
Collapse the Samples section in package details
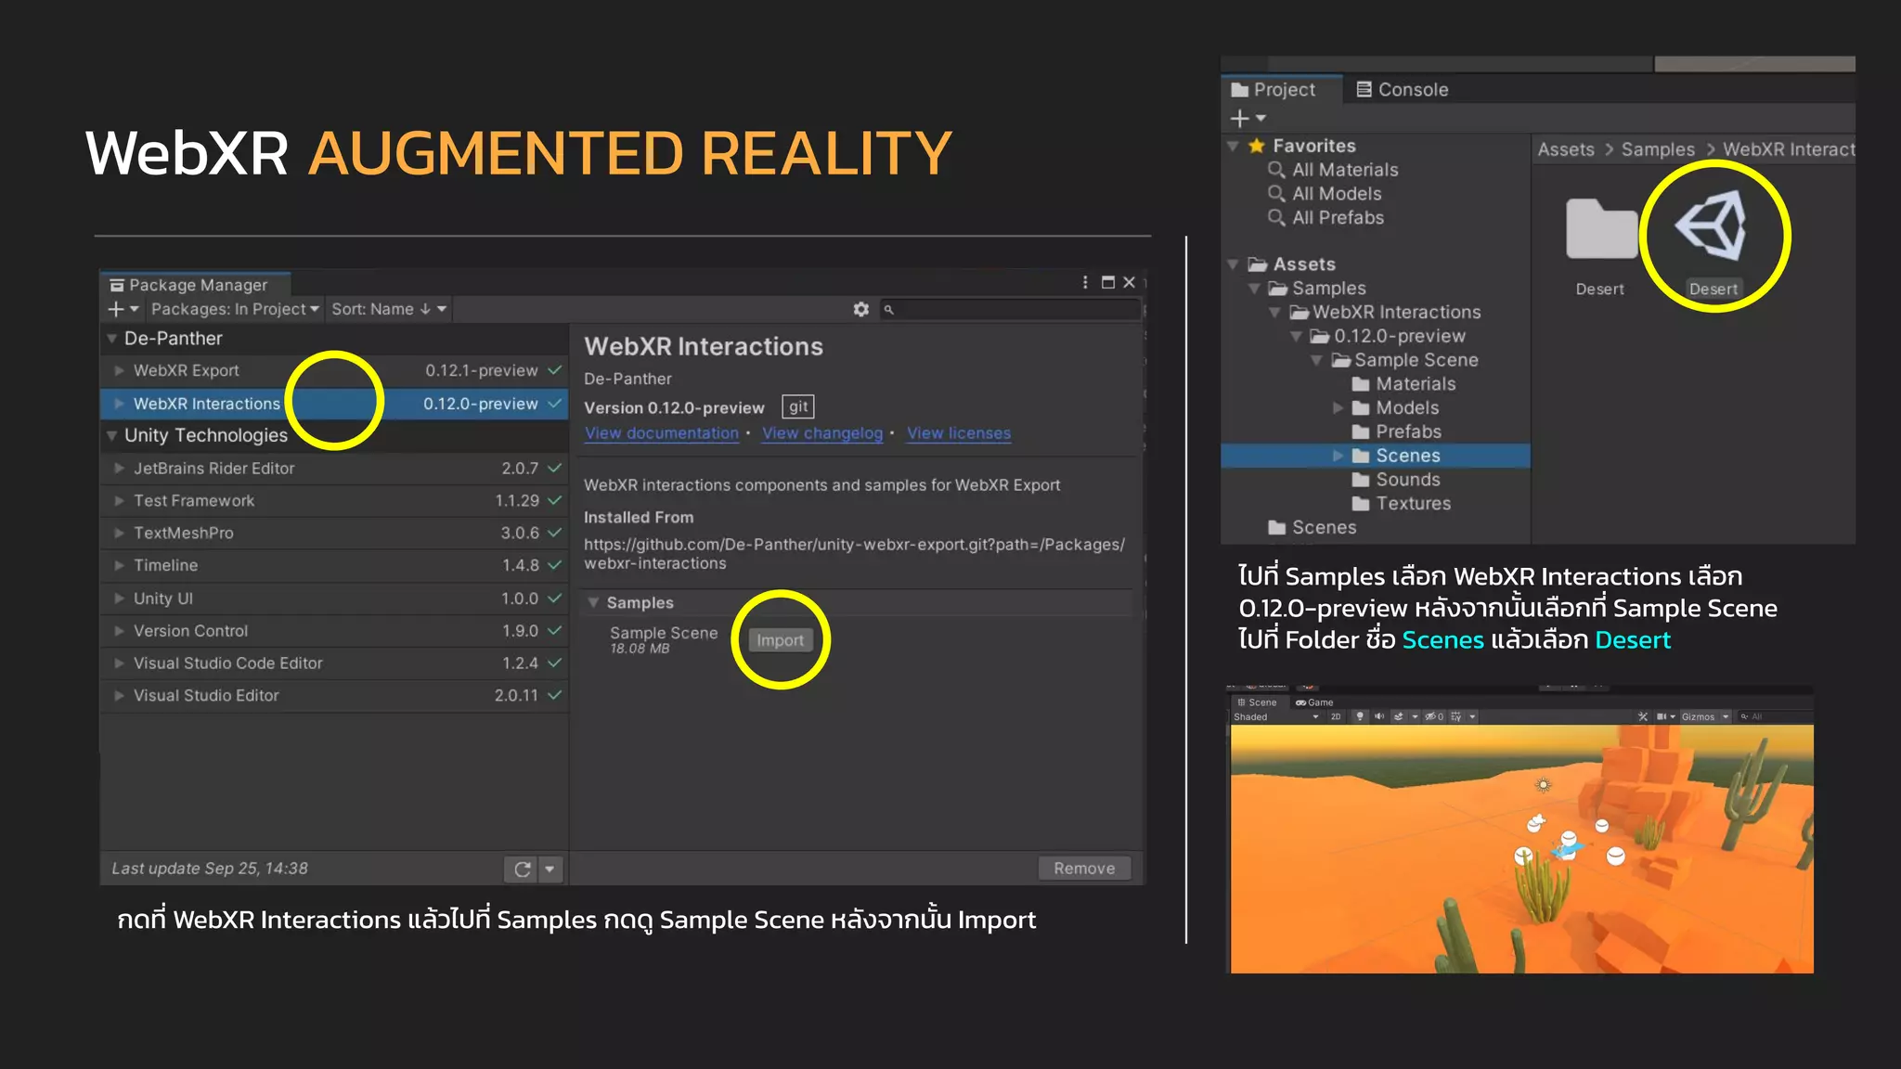click(x=593, y=602)
